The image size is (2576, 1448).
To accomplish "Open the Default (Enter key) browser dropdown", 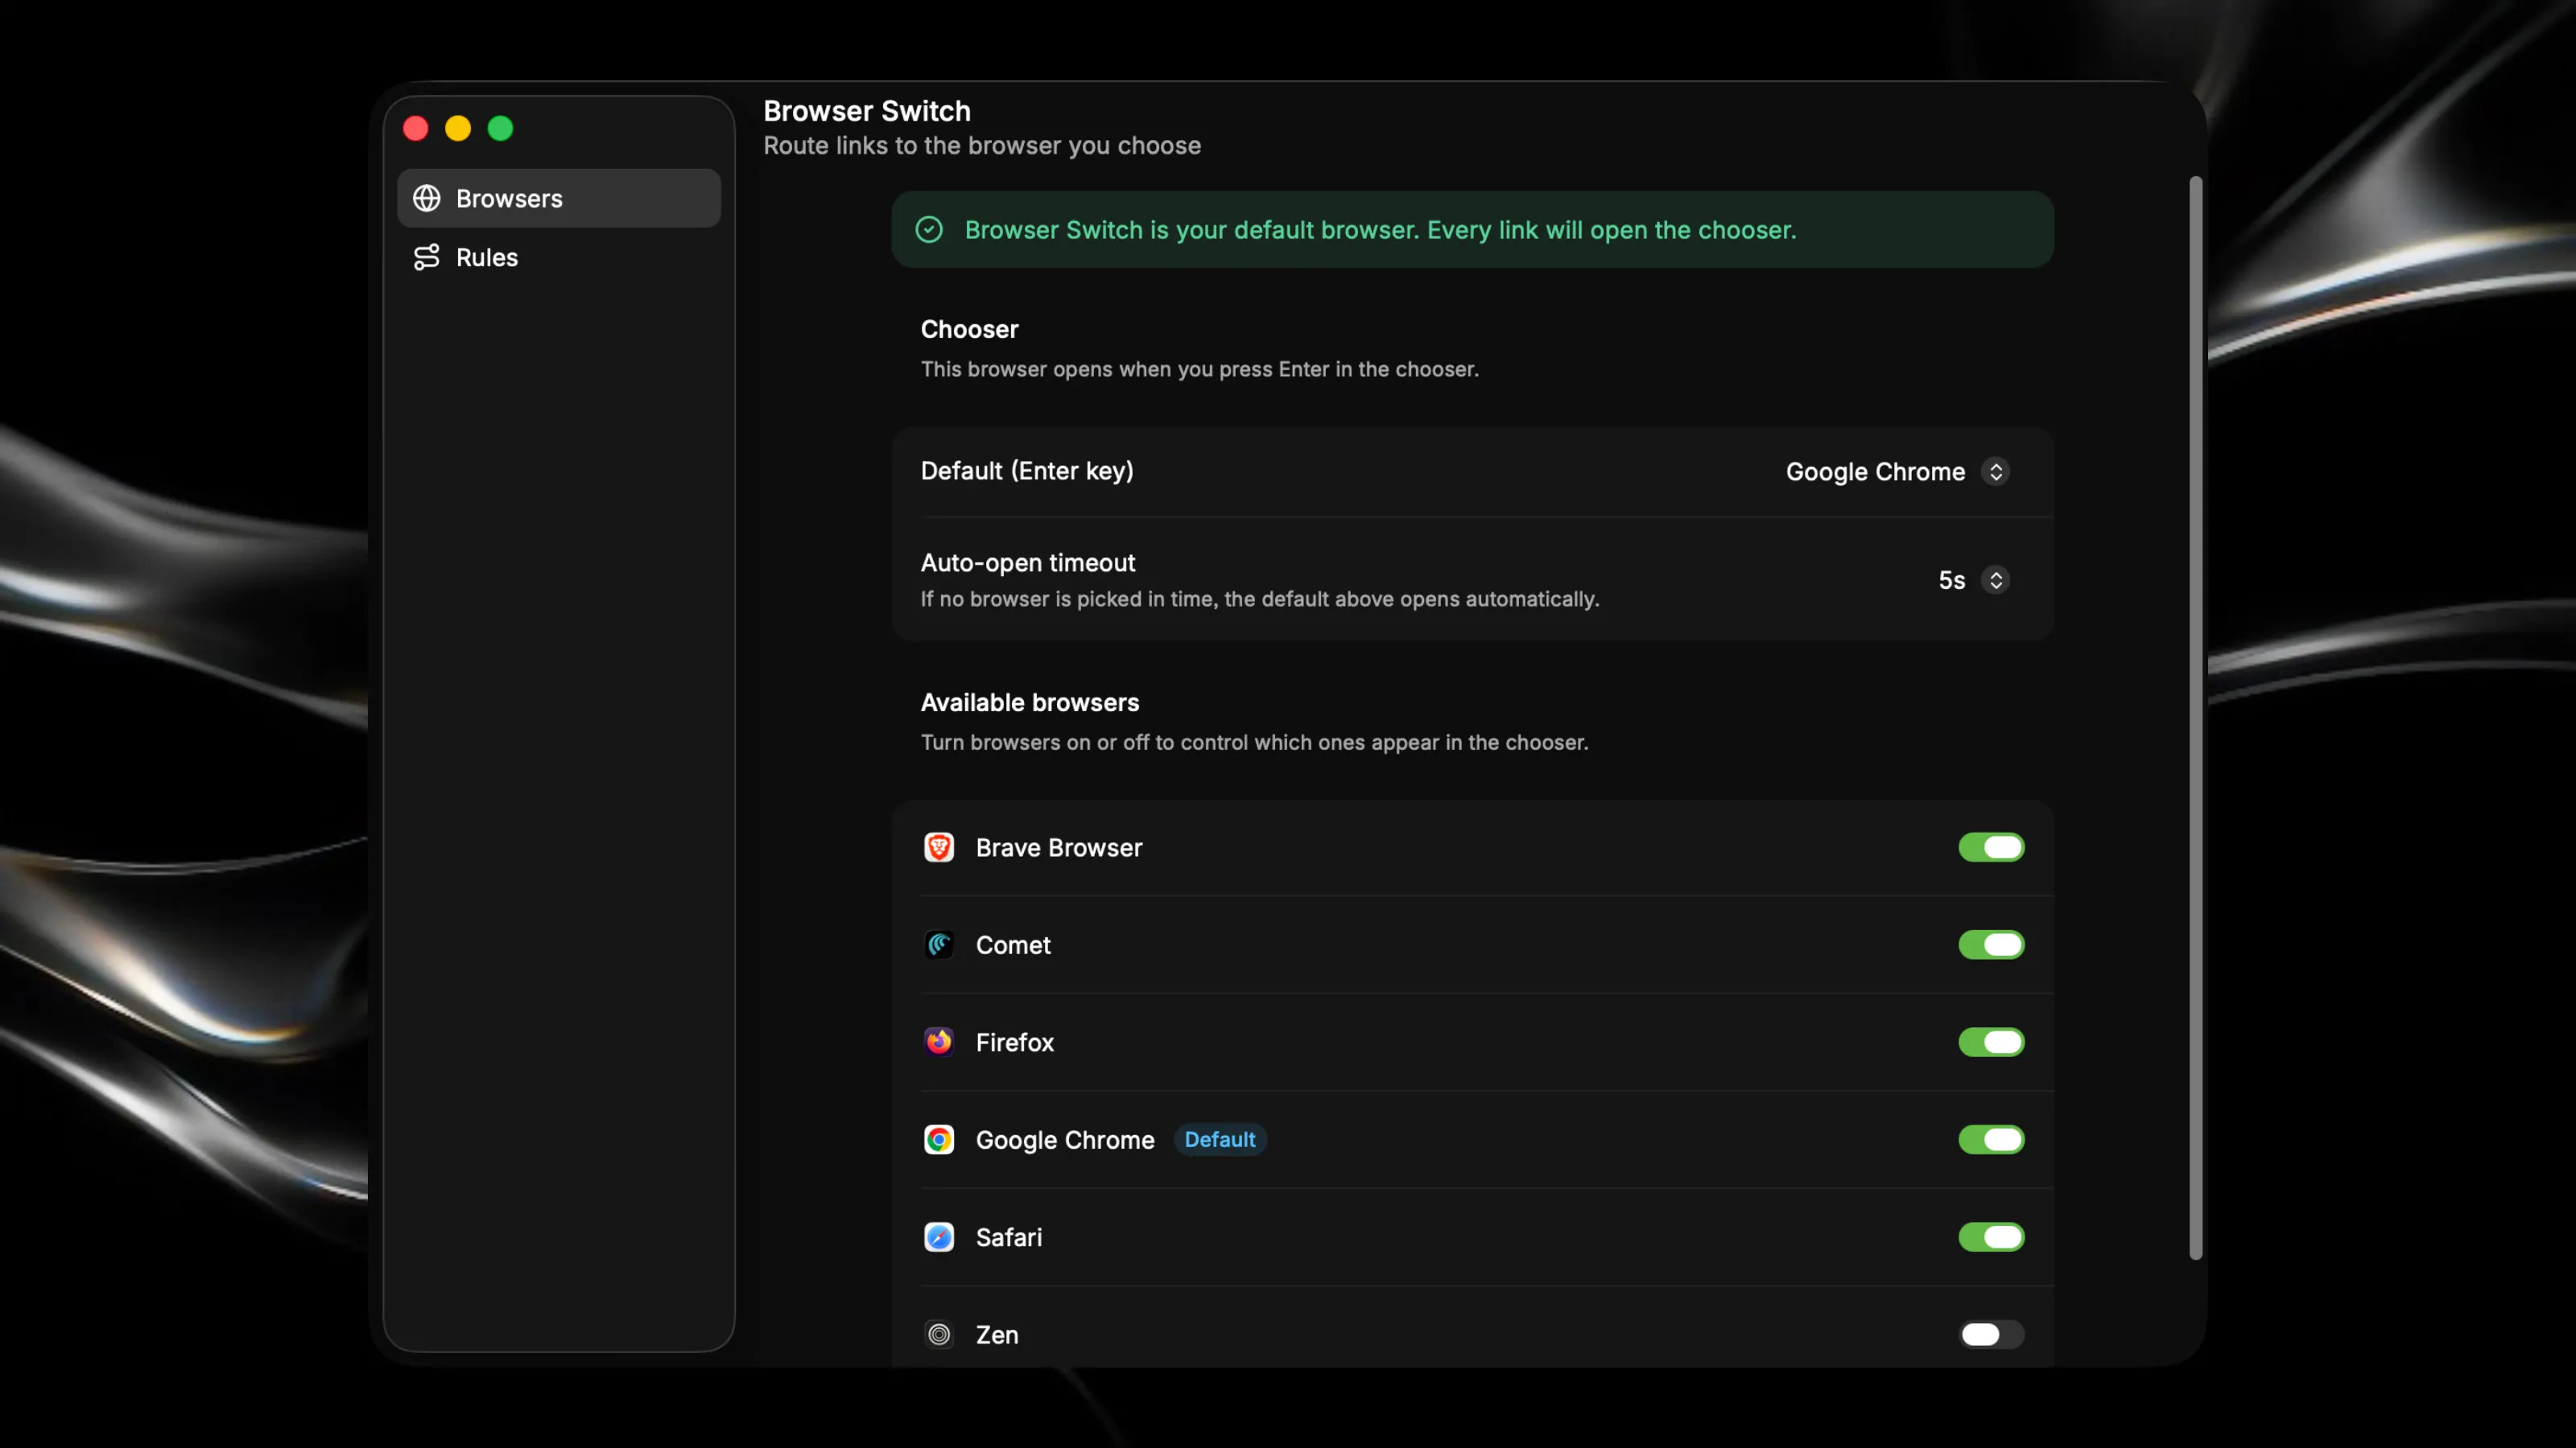I will coord(1897,471).
